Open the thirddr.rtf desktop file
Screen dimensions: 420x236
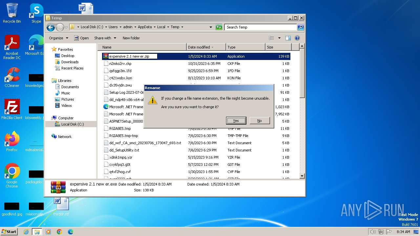(x=61, y=206)
